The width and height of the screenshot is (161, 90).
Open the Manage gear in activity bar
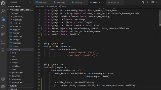(x=3, y=86)
